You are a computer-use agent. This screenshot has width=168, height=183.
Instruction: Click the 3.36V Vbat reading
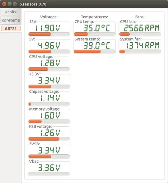coord(49,168)
